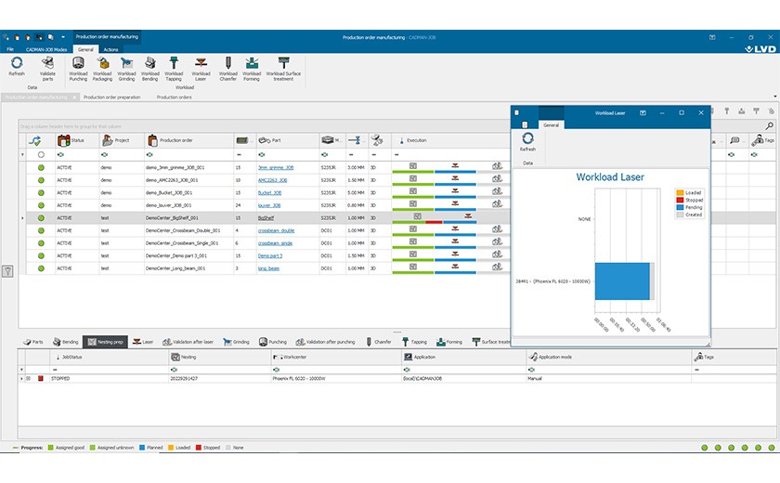This screenshot has width=780, height=483.
Task: Select status circle for demo_louver_JOB_001
Action: click(41, 205)
